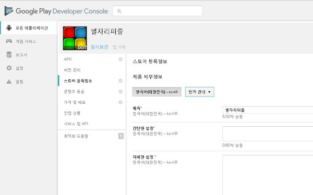Viewport: 313px width, 195px height.
Task: Click the magnifier icon in search box
Action: (x=119, y=11)
